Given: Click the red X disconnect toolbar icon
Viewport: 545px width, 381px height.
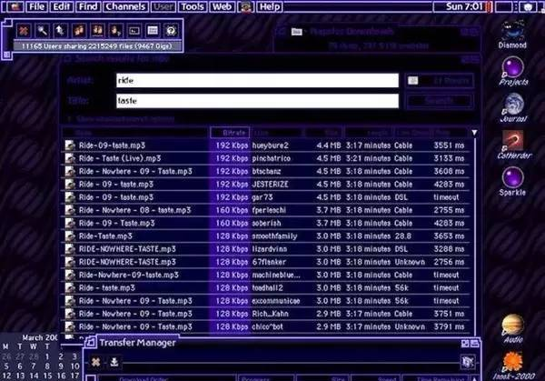Looking at the screenshot, I should (23, 30).
